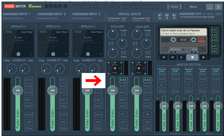Click Bass knob on Voicemeeter AUX equalizer

click(137, 53)
